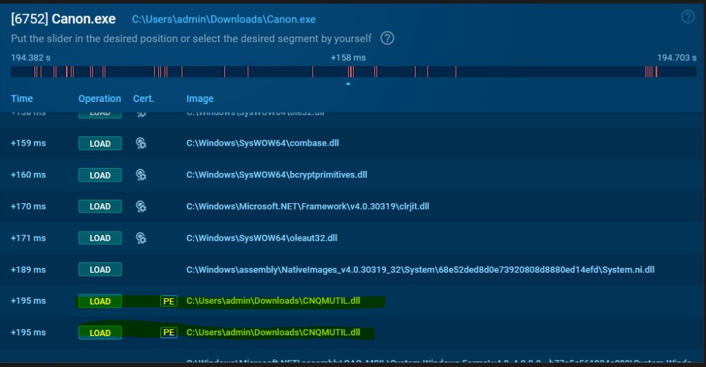Click the 194.703 s timeline end label
This screenshot has height=367, width=706.
coord(676,58)
